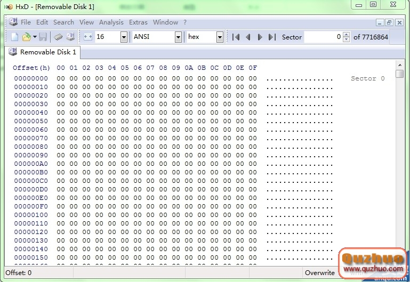
Task: Click offset 00000100 row label
Action: [x=31, y=215]
